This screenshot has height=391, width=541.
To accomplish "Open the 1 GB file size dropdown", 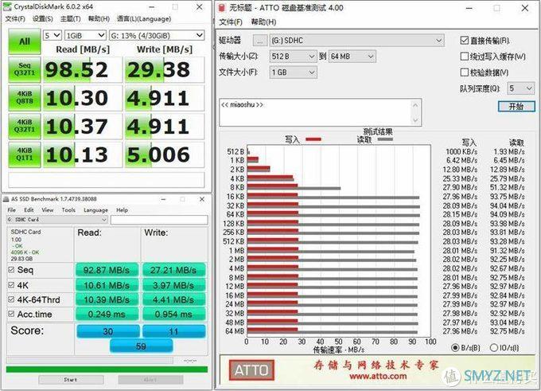I will coord(293,72).
